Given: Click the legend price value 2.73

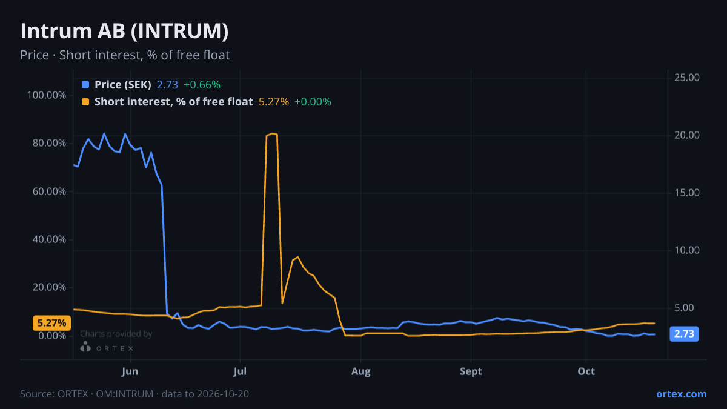Looking at the screenshot, I should [167, 85].
